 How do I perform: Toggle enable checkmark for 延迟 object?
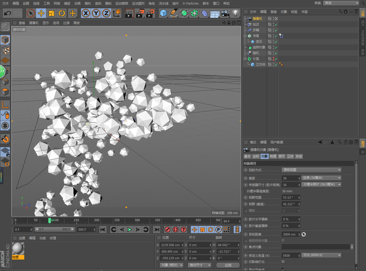(x=276, y=25)
